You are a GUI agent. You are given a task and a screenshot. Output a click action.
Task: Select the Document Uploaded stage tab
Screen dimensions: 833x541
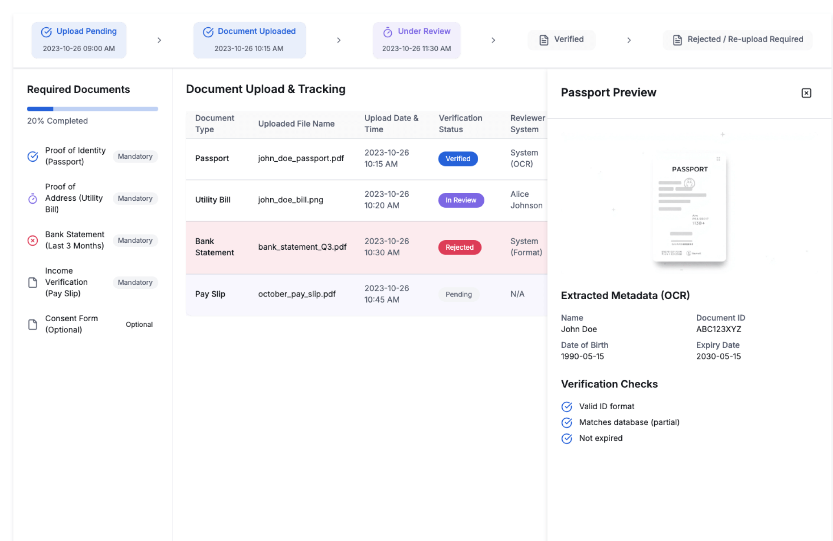[249, 40]
